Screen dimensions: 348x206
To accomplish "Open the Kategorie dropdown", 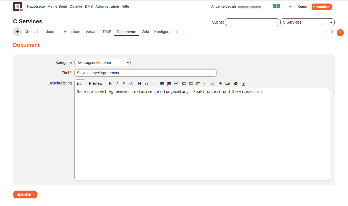I will (102, 62).
